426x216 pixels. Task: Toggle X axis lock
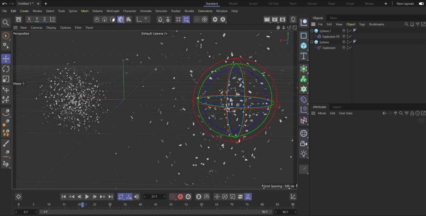click(29, 20)
